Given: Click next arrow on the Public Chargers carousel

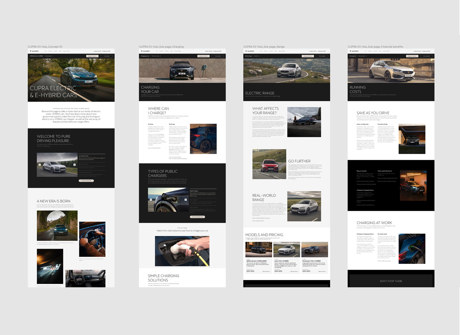Looking at the screenshot, I should (x=186, y=200).
